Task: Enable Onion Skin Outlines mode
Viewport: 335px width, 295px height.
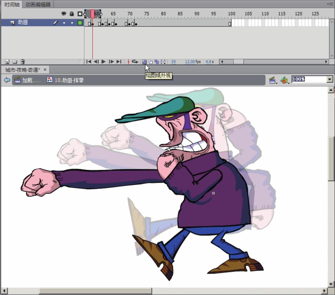Action: point(150,62)
